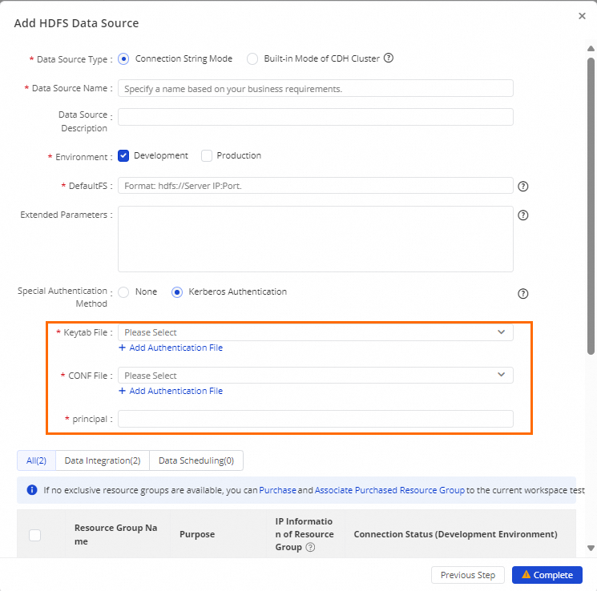Image resolution: width=597 pixels, height=591 pixels.
Task: Open the Keytab File dropdown
Action: (315, 332)
